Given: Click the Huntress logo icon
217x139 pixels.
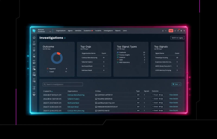Looking at the screenshot, I should point(34,31).
